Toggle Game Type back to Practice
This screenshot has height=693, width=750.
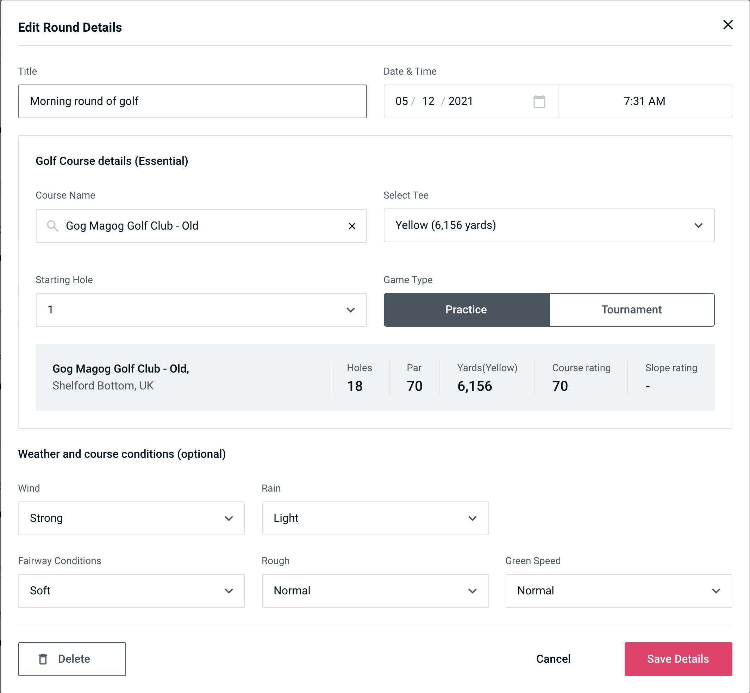(x=466, y=309)
